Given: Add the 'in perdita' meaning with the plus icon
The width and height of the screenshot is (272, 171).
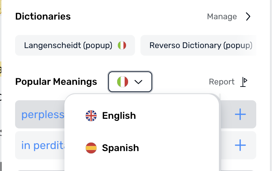Looking at the screenshot, I should 240,145.
